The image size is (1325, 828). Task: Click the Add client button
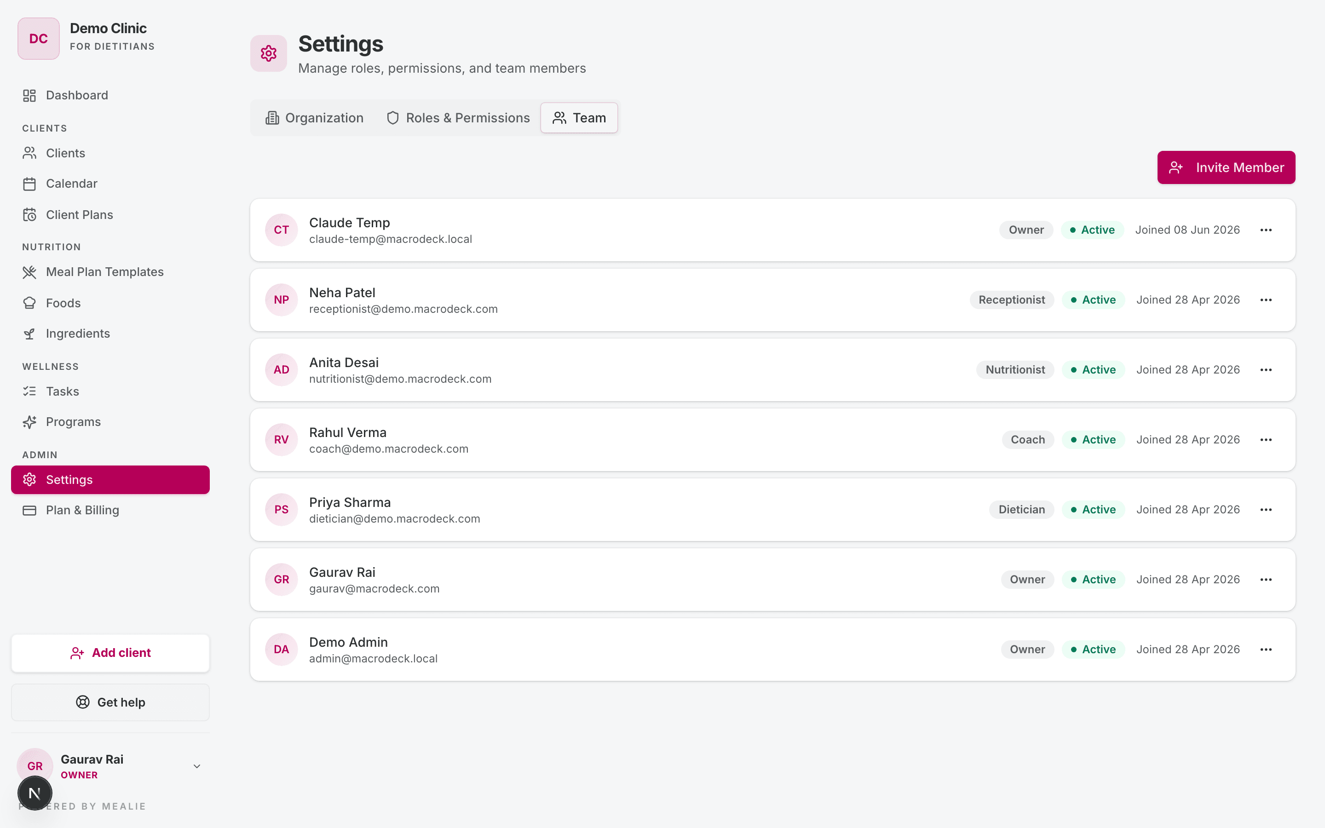click(110, 653)
